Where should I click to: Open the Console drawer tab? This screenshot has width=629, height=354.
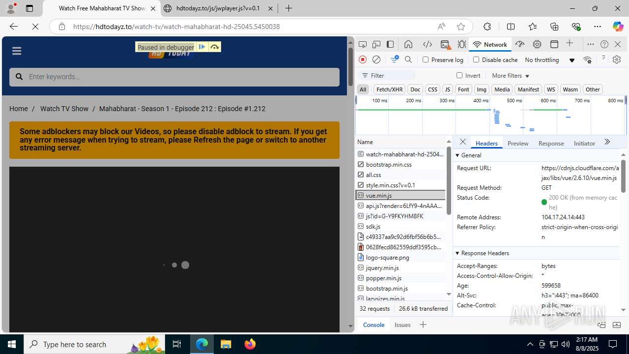pos(373,324)
